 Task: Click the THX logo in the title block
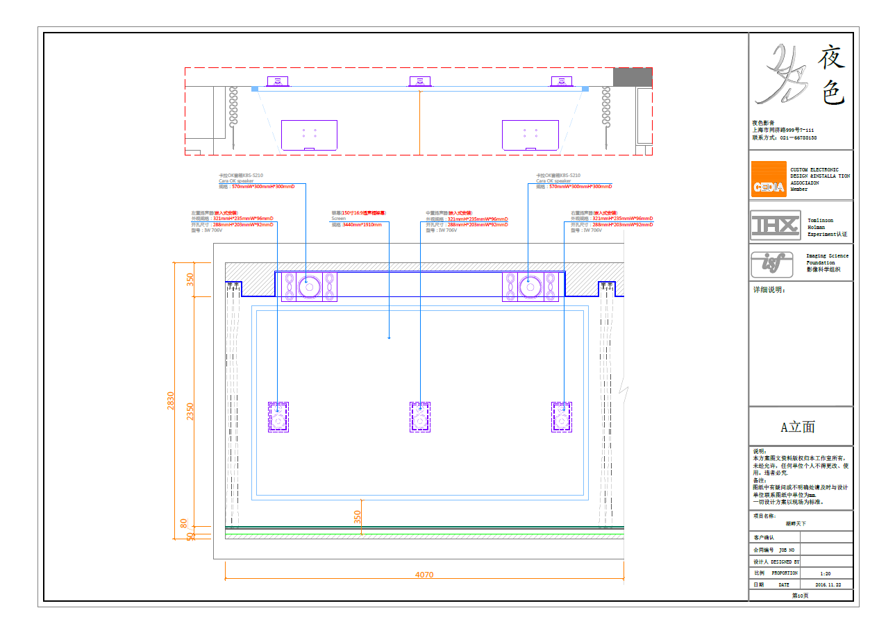click(776, 226)
